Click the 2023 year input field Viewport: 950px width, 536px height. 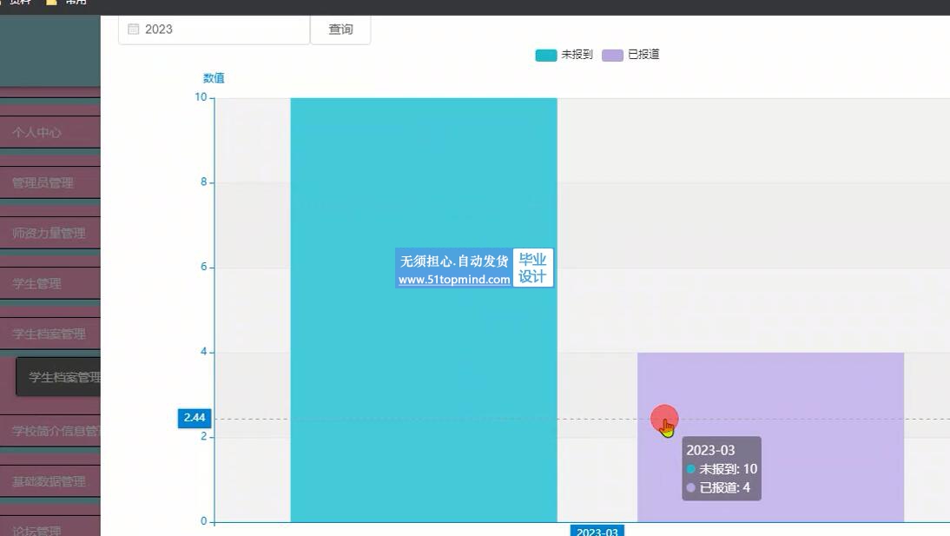point(214,30)
